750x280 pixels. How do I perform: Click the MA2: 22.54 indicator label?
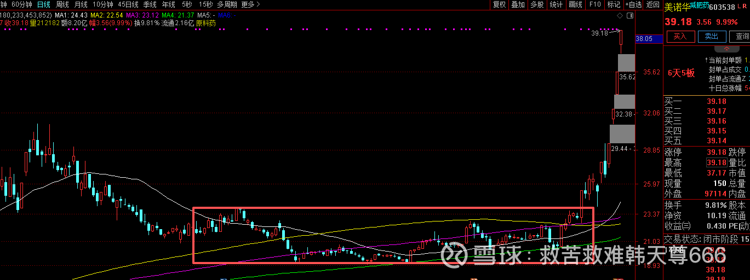[107, 15]
